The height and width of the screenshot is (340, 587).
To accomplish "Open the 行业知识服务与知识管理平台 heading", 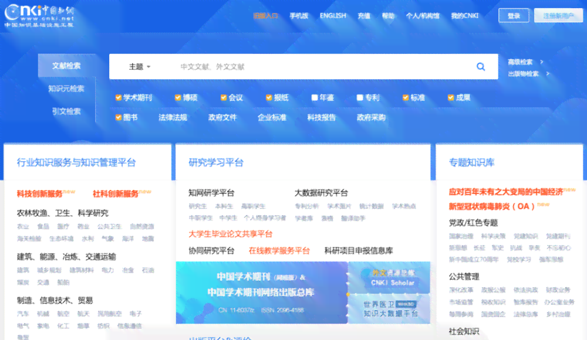I will click(x=76, y=162).
